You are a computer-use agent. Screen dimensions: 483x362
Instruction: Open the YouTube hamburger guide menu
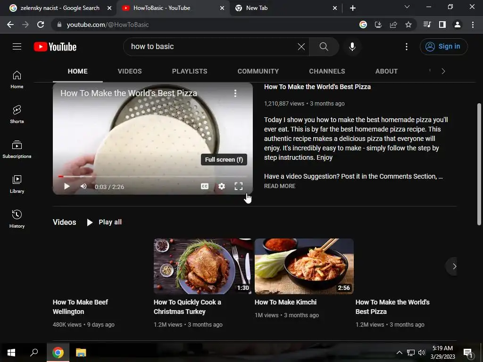pos(17,47)
